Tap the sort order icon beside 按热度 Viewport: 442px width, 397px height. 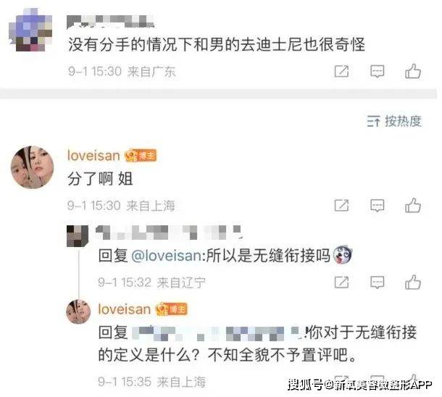(373, 122)
